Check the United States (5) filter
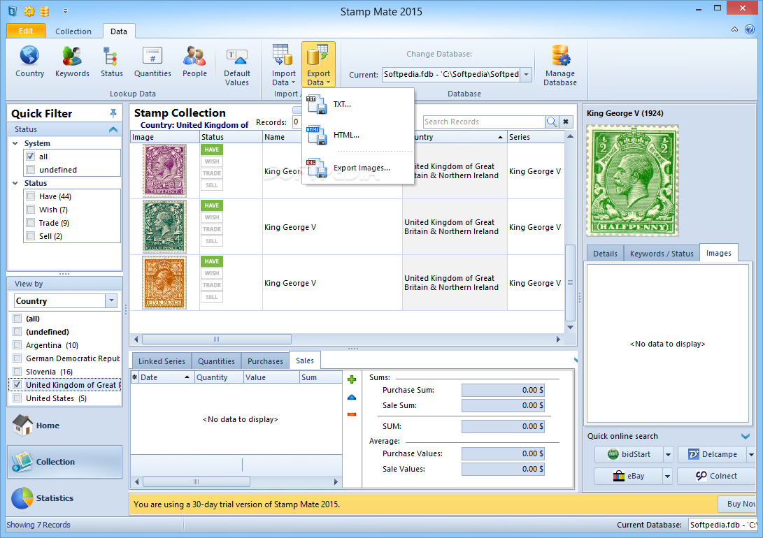 tap(17, 398)
